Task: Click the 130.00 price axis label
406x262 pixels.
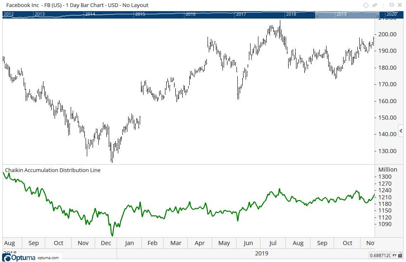Action: (x=387, y=151)
